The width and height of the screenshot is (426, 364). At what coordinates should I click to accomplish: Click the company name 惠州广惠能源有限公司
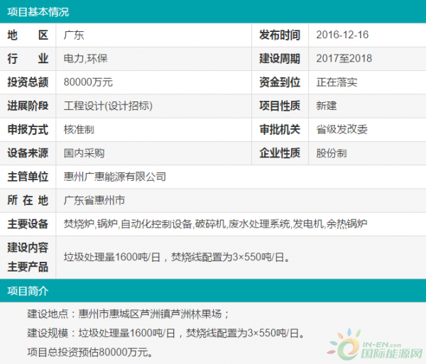pyautogui.click(x=115, y=177)
